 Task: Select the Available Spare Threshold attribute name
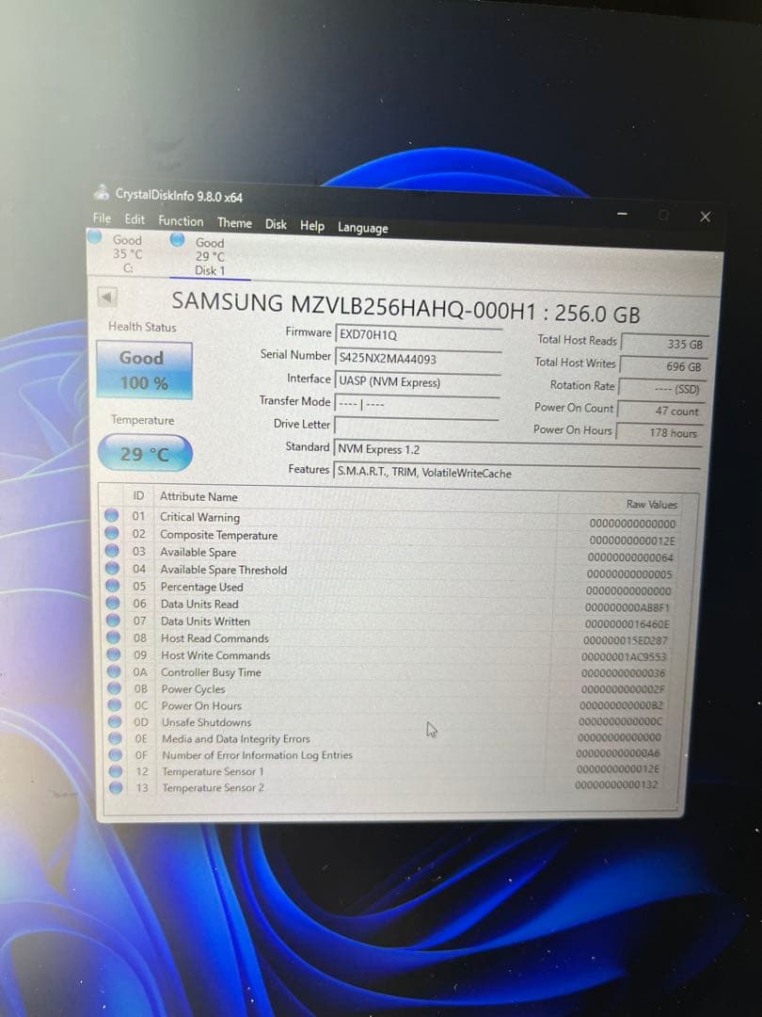pyautogui.click(x=224, y=570)
